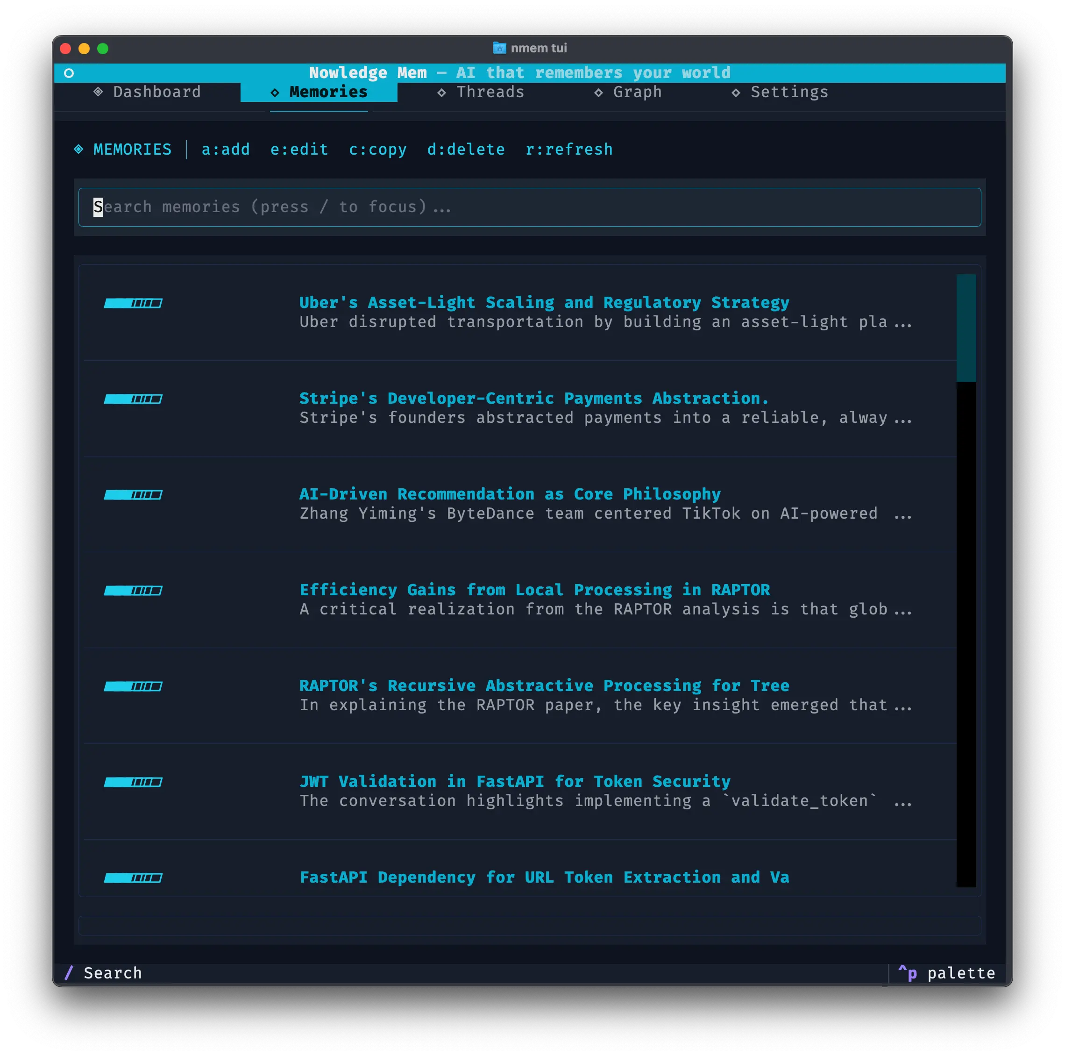1065x1056 pixels.
Task: Click the d:delete action
Action: click(x=466, y=150)
